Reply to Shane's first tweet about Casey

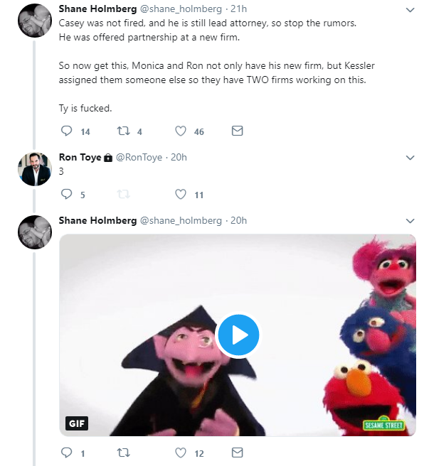tap(66, 131)
